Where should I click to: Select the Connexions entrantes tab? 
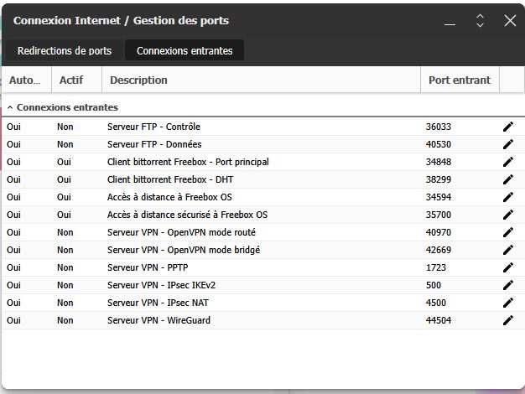point(185,51)
